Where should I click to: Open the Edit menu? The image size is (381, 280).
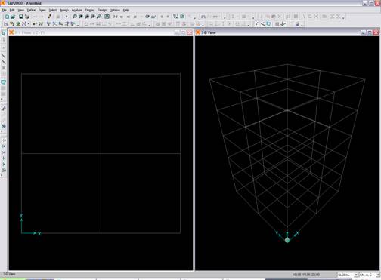click(12, 10)
